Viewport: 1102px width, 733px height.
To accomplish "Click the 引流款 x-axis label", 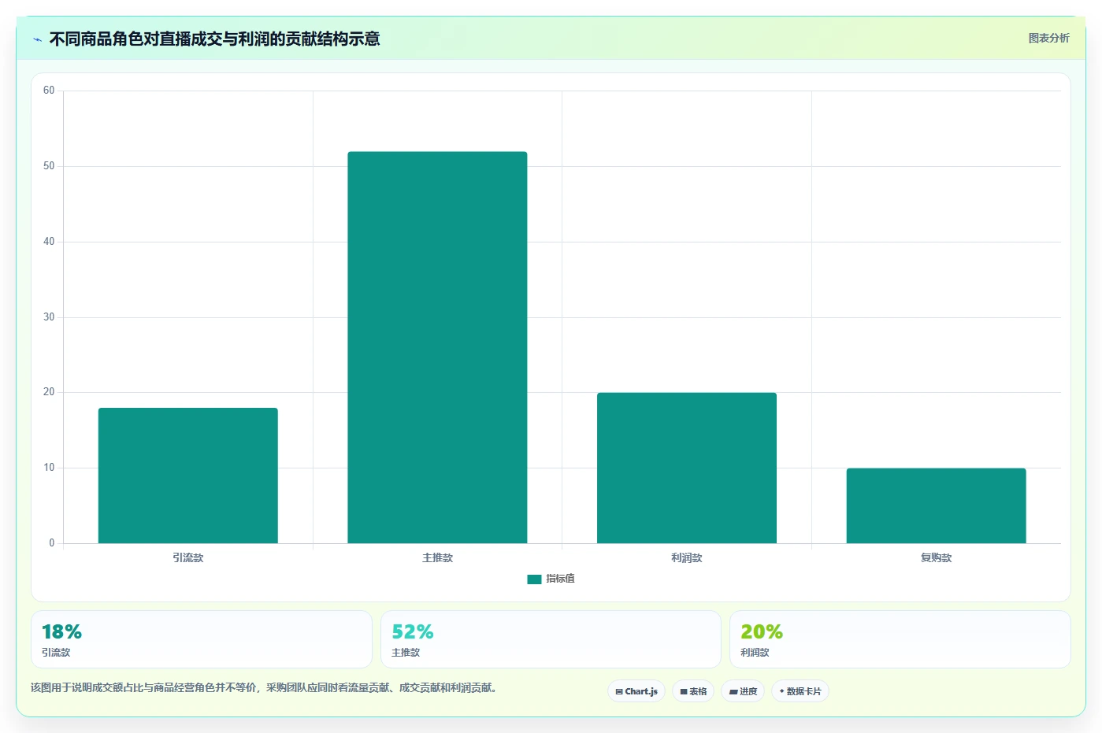I will [x=188, y=557].
